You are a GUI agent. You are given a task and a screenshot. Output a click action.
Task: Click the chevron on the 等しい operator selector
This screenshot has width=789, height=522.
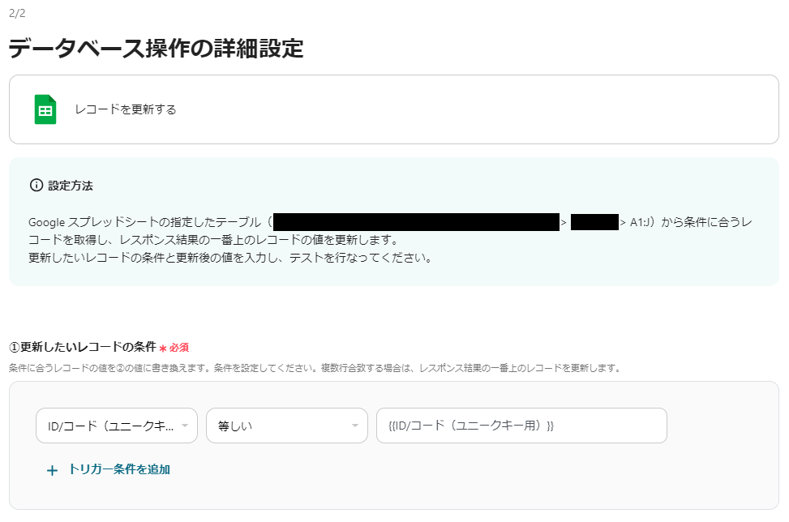coord(355,426)
